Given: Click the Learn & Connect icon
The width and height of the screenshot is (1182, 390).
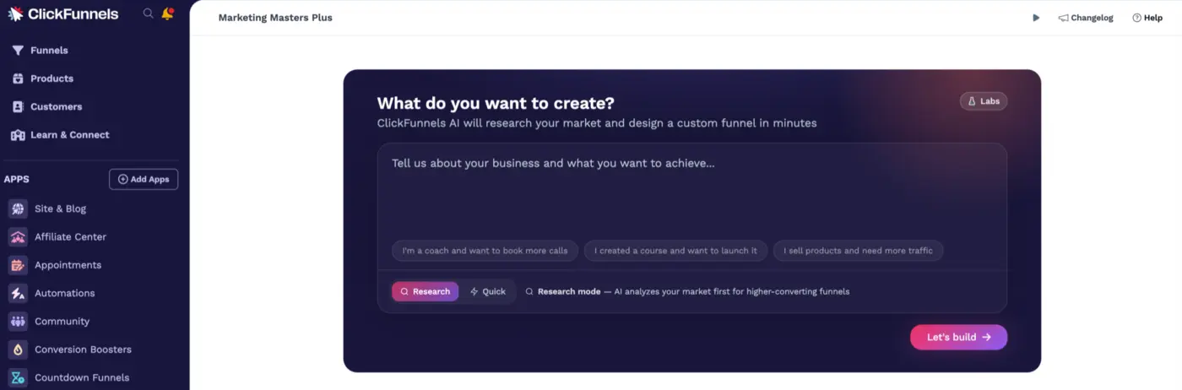Looking at the screenshot, I should [18, 135].
